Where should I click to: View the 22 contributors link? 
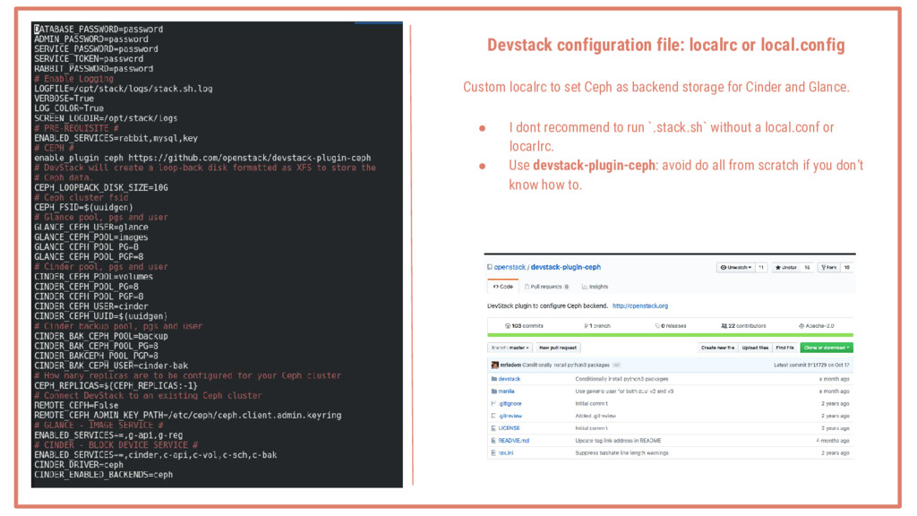point(743,326)
